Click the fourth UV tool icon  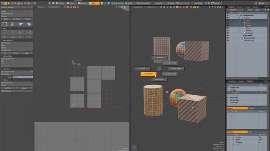(29, 24)
